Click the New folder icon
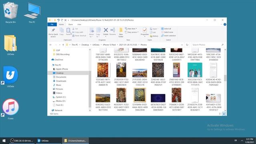 point(121,30)
